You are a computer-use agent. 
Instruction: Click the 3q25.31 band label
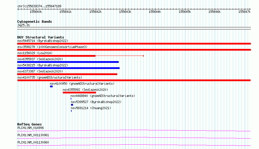pyautogui.click(x=24, y=25)
